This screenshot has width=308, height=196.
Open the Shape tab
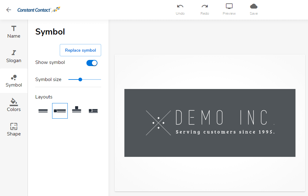14,130
